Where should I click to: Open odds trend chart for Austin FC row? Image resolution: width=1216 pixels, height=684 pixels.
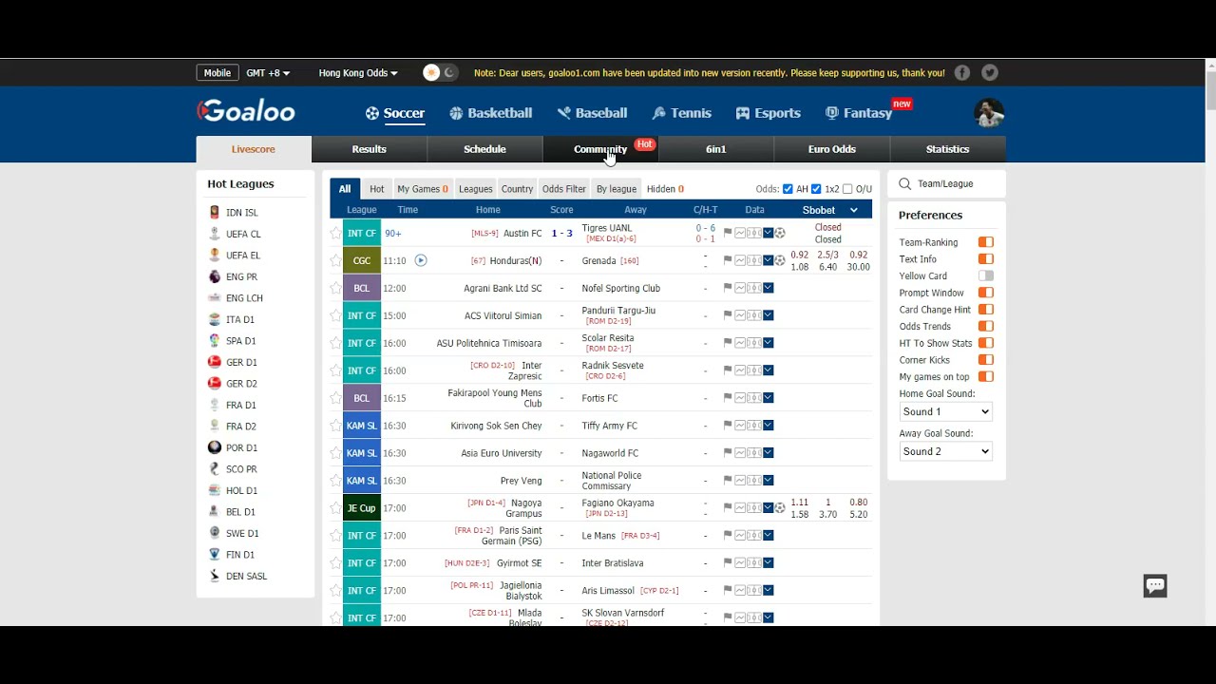pyautogui.click(x=740, y=233)
